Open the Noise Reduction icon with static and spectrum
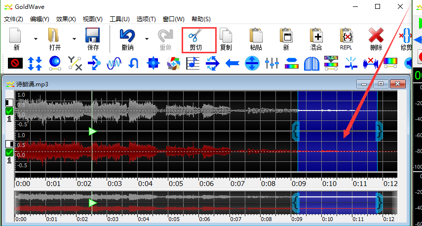The width and height of the screenshot is (422, 226). [x=331, y=63]
